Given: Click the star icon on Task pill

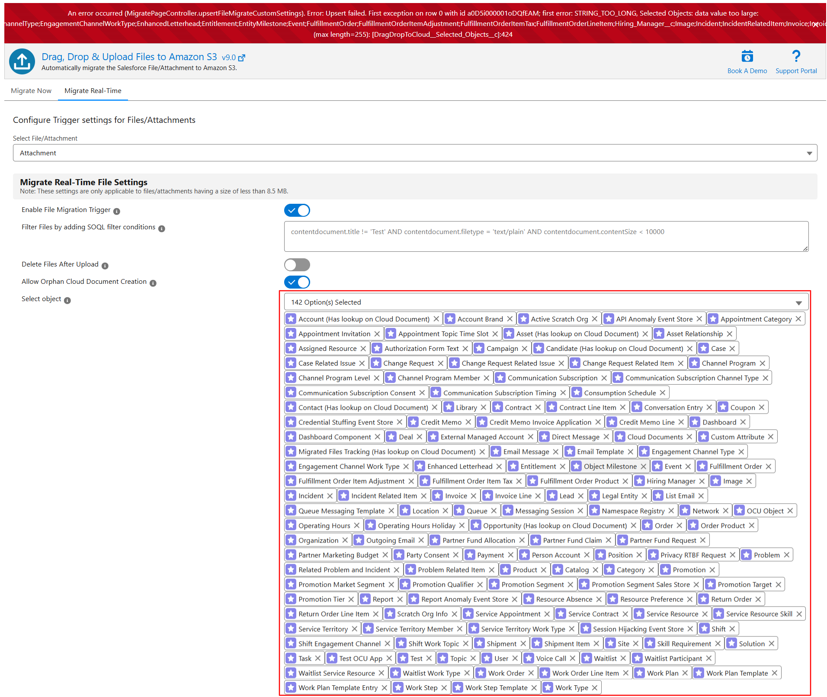Looking at the screenshot, I should (292, 658).
